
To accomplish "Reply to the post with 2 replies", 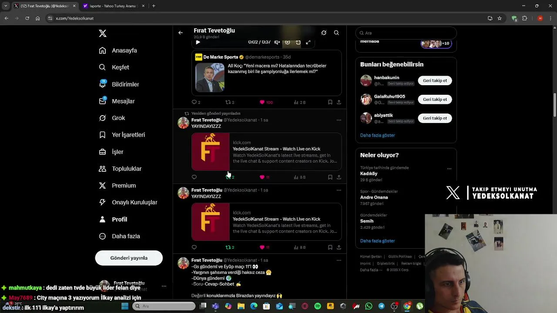I will point(196,102).
